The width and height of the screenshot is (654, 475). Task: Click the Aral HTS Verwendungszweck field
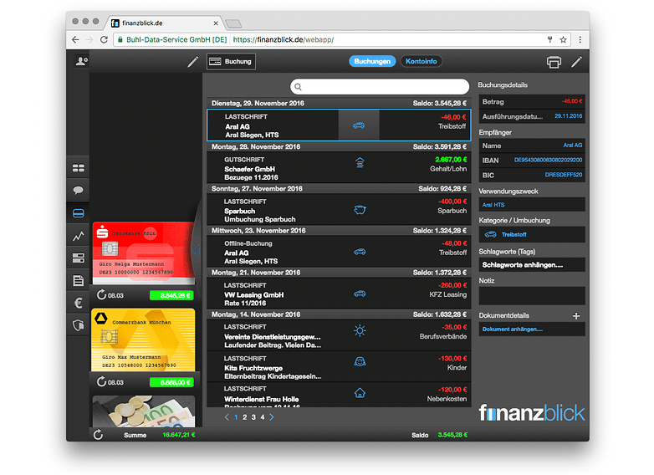pyautogui.click(x=532, y=205)
